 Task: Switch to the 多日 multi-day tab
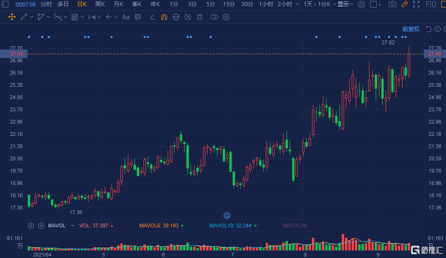[63, 4]
